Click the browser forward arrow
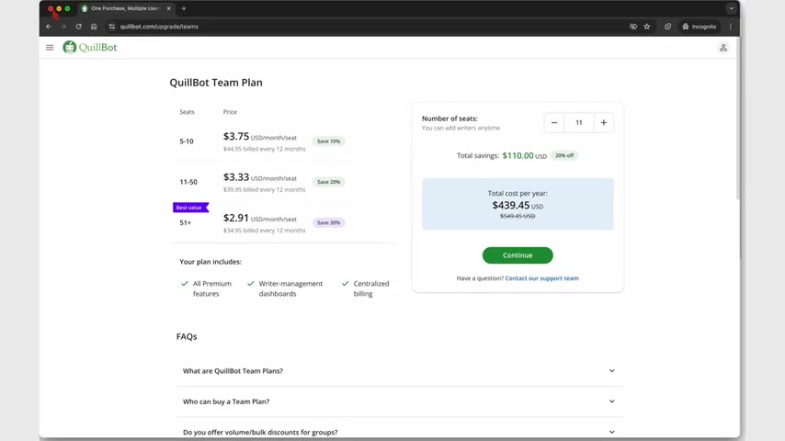The height and width of the screenshot is (441, 785). click(x=63, y=27)
